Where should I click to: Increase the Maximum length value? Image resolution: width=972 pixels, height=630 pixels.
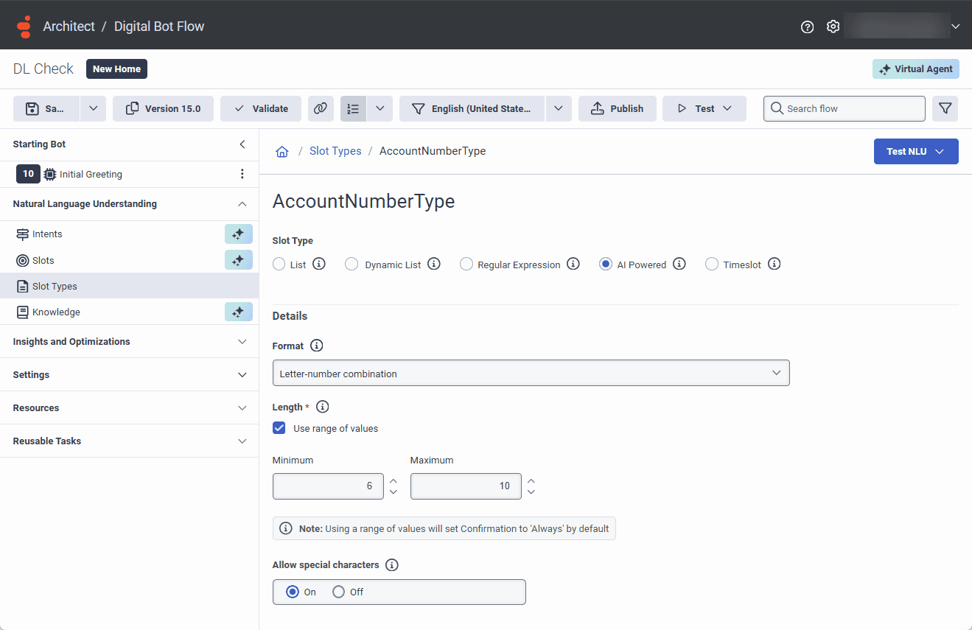[x=531, y=480]
